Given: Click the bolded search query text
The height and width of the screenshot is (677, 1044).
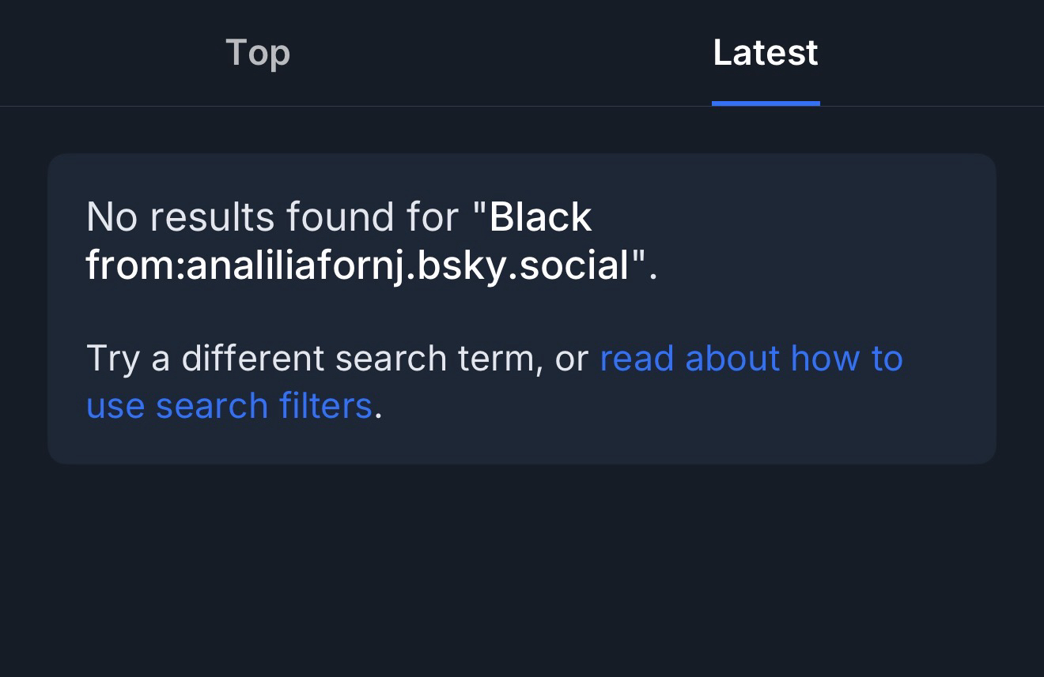Looking at the screenshot, I should (x=357, y=265).
